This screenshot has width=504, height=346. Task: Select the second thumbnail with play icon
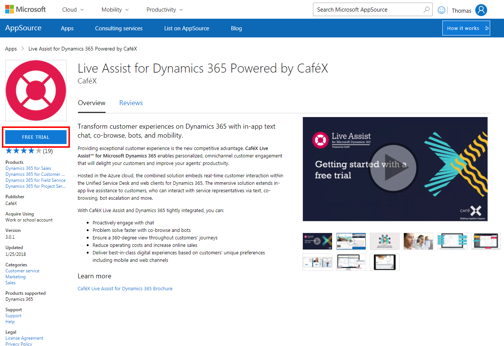351,241
